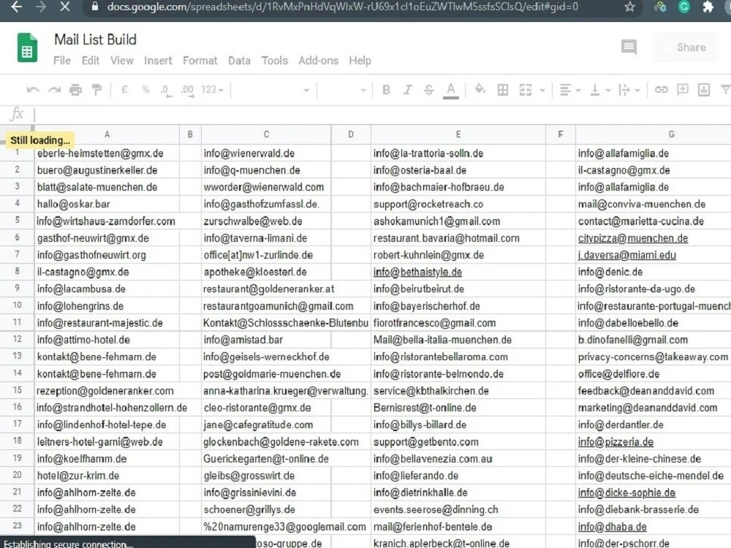This screenshot has width=731, height=548.
Task: Click the Text color swatch icon
Action: point(451,89)
